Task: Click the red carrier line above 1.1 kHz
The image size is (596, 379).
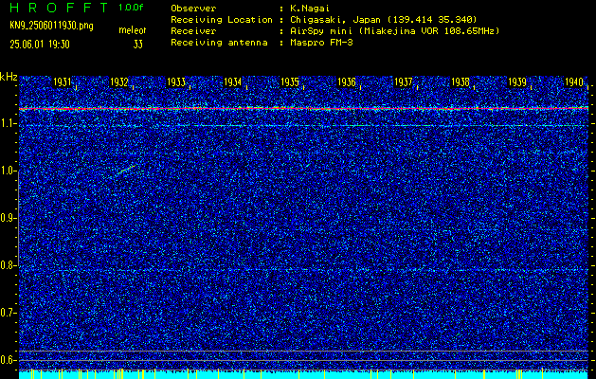Action: click(303, 109)
